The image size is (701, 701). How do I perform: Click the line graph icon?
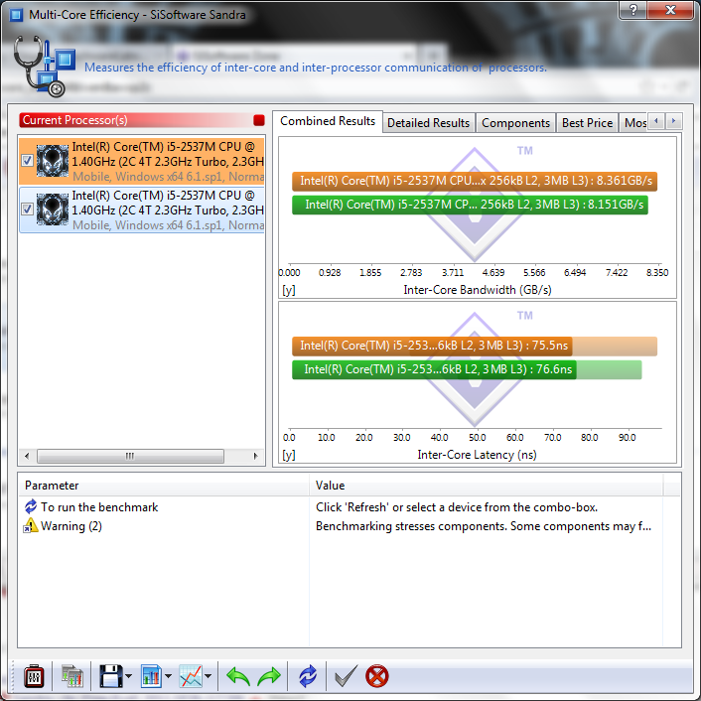pos(191,676)
